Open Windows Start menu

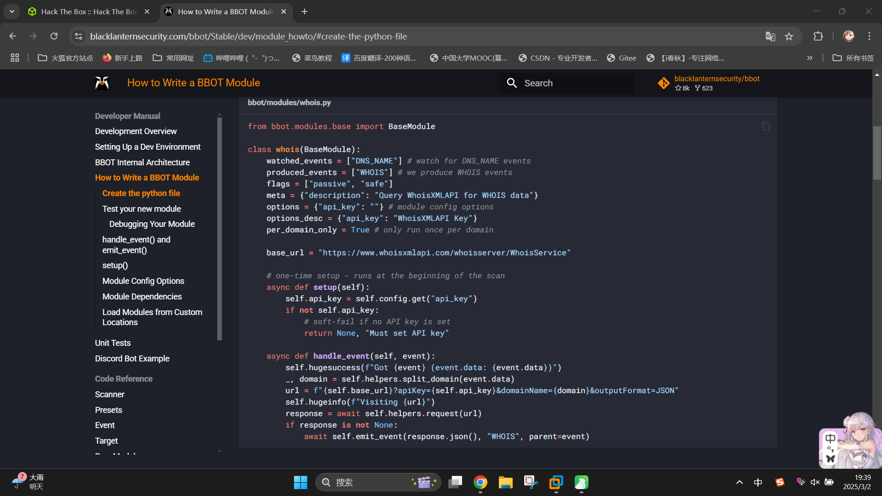click(x=300, y=482)
